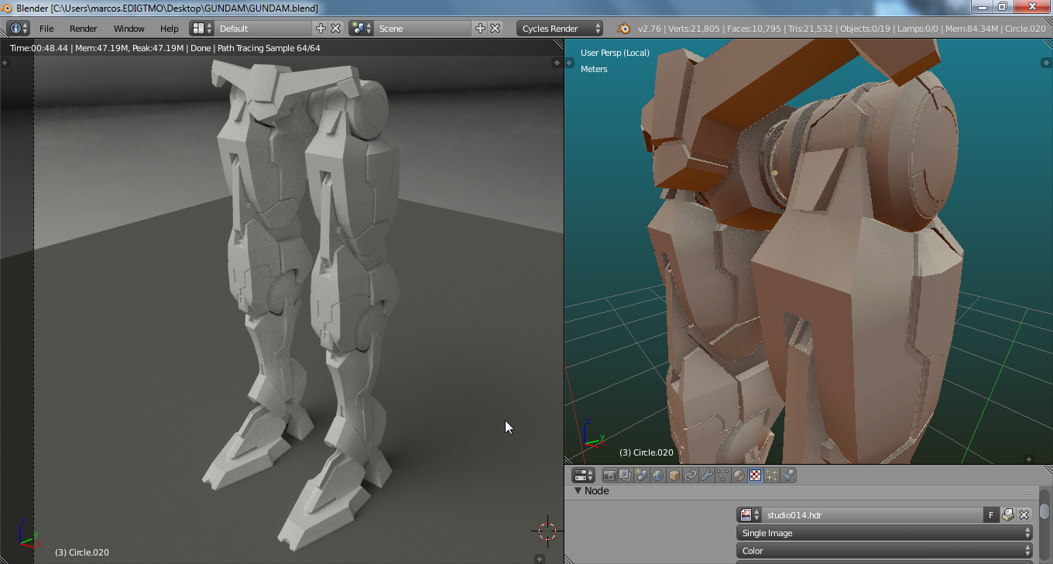Click the properties panel vertical scrollbar
This screenshot has width=1053, height=564.
coord(1044,512)
